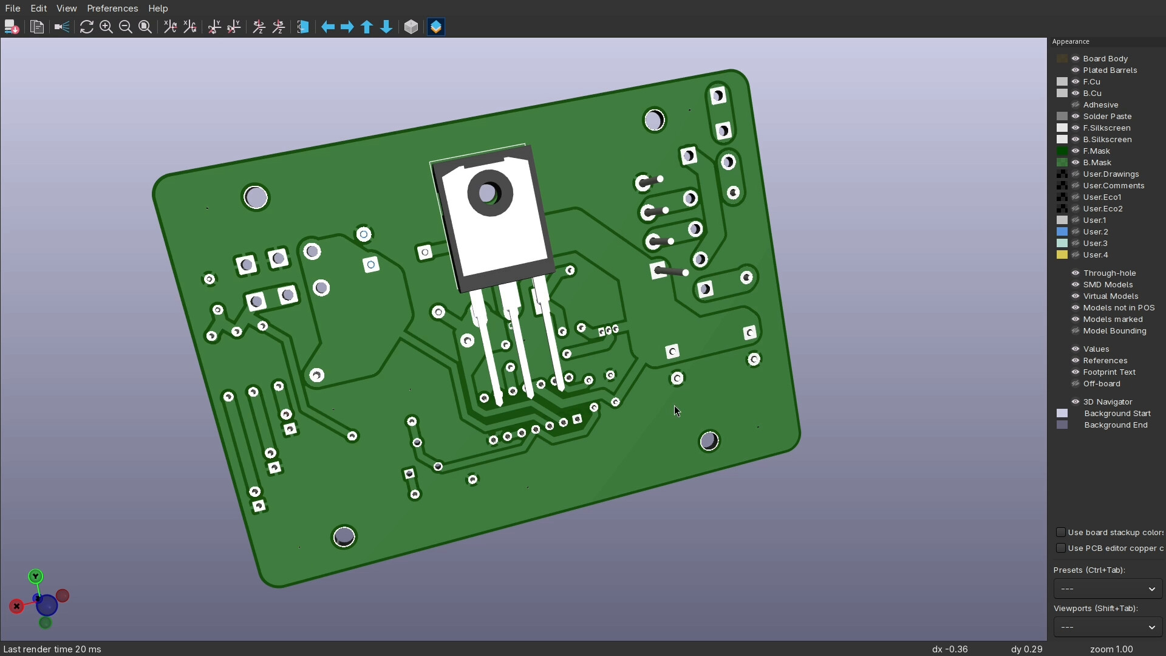
Task: Click the redraw view refresh icon
Action: click(87, 27)
